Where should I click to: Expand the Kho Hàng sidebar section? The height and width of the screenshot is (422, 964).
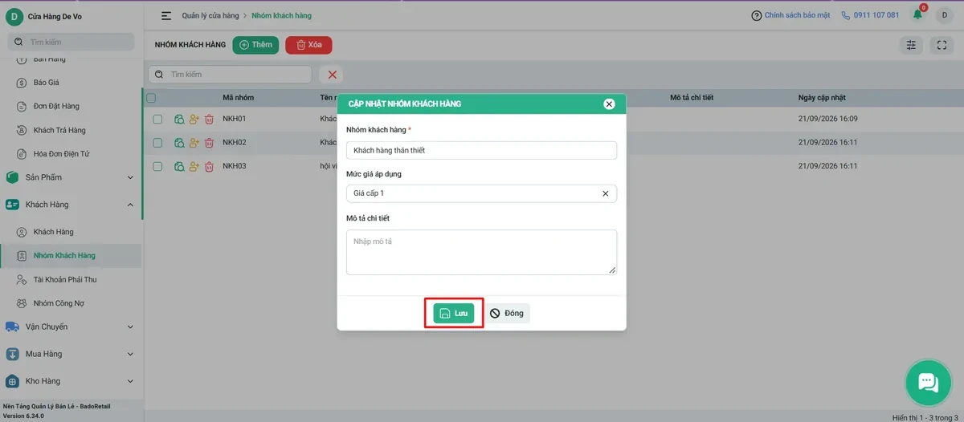click(71, 381)
